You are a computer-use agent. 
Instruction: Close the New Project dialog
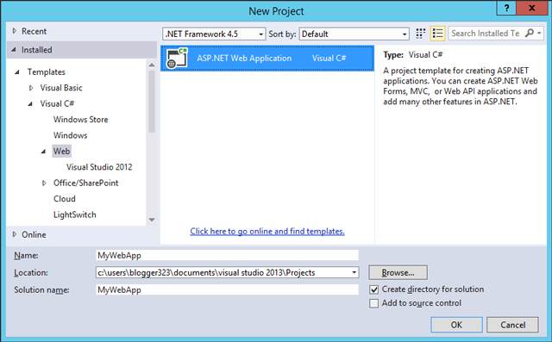point(532,8)
